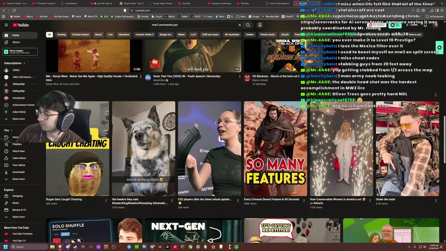Start voice search with microphone icon

260,25
